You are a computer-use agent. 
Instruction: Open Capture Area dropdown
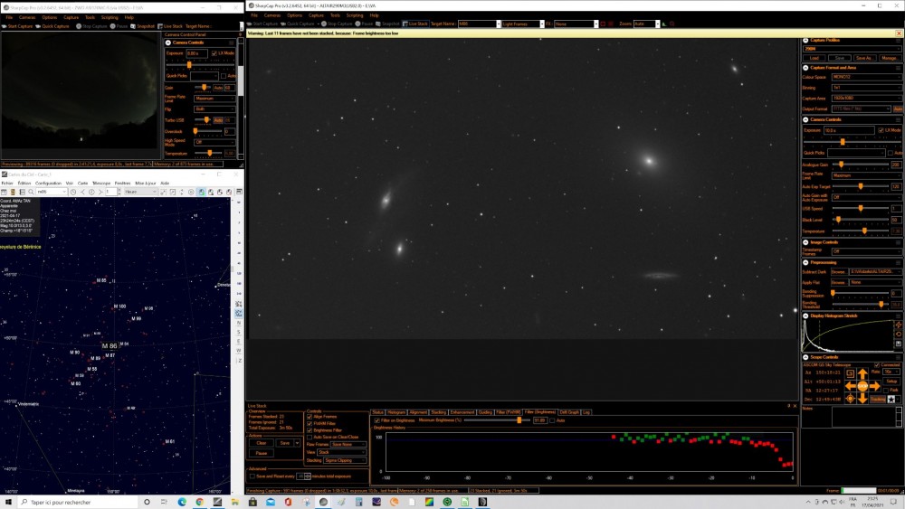(866, 98)
